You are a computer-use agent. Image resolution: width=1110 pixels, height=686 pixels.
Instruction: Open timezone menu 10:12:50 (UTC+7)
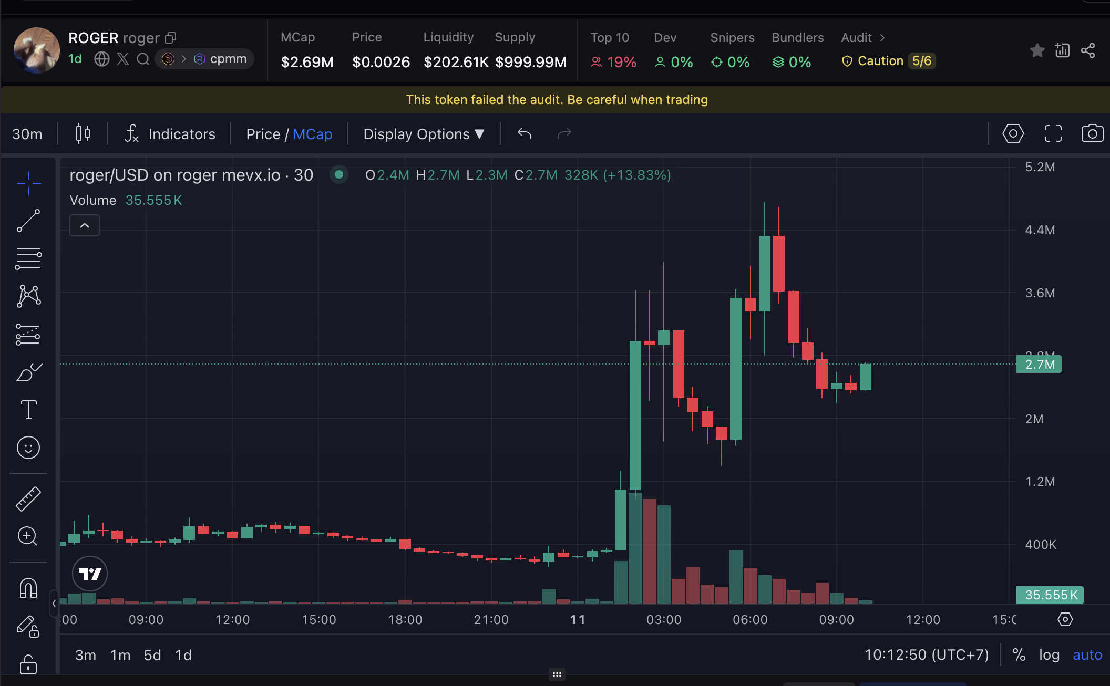pos(927,655)
